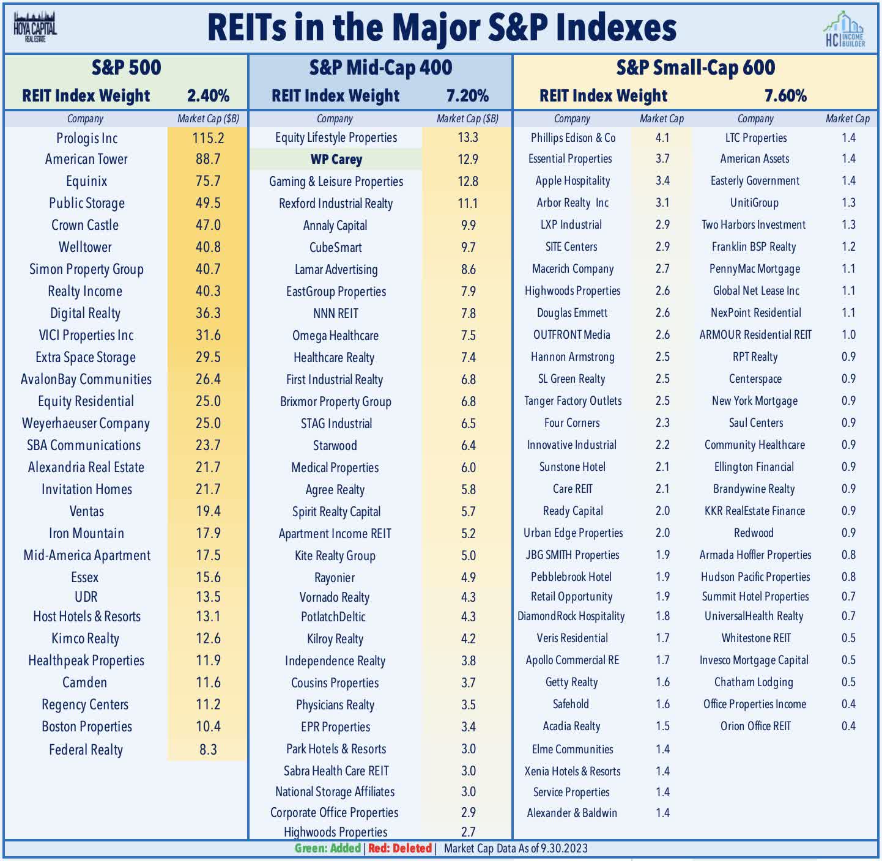Click the Market Cap Data footnote
Viewport: 882px width, 861px height.
click(514, 849)
